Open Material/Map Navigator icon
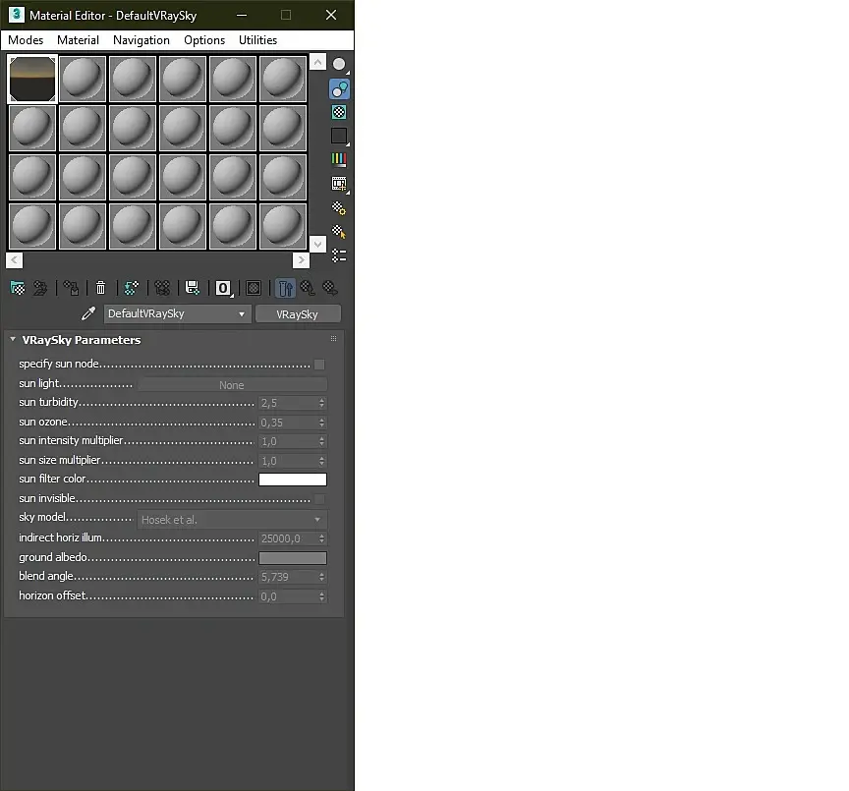The image size is (849, 791). click(339, 255)
